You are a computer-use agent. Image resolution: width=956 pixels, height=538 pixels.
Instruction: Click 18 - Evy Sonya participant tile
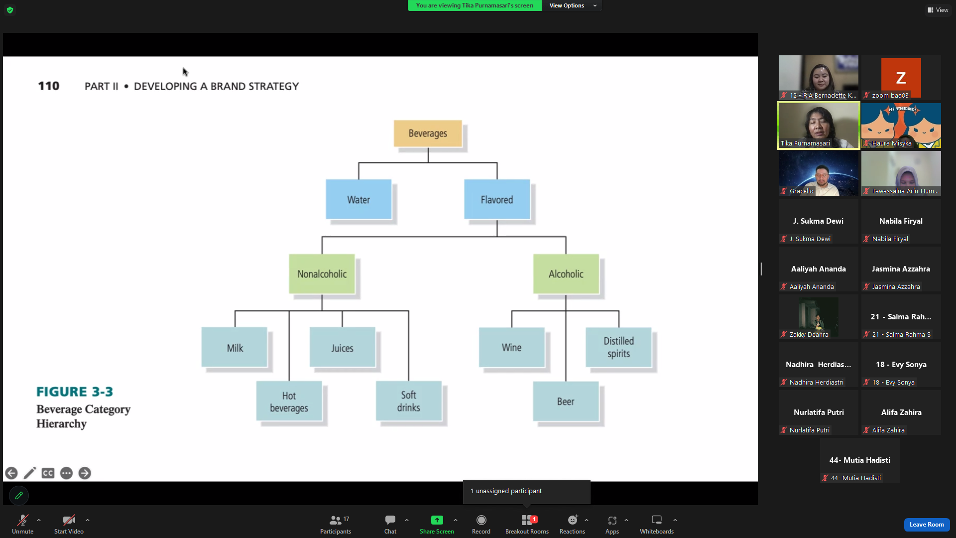click(x=901, y=365)
